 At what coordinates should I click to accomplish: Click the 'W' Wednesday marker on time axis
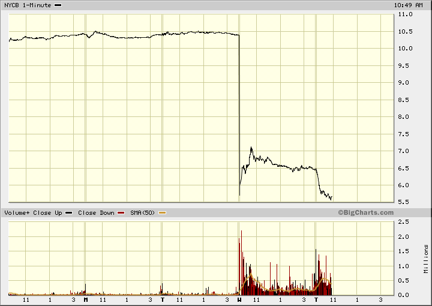click(239, 299)
